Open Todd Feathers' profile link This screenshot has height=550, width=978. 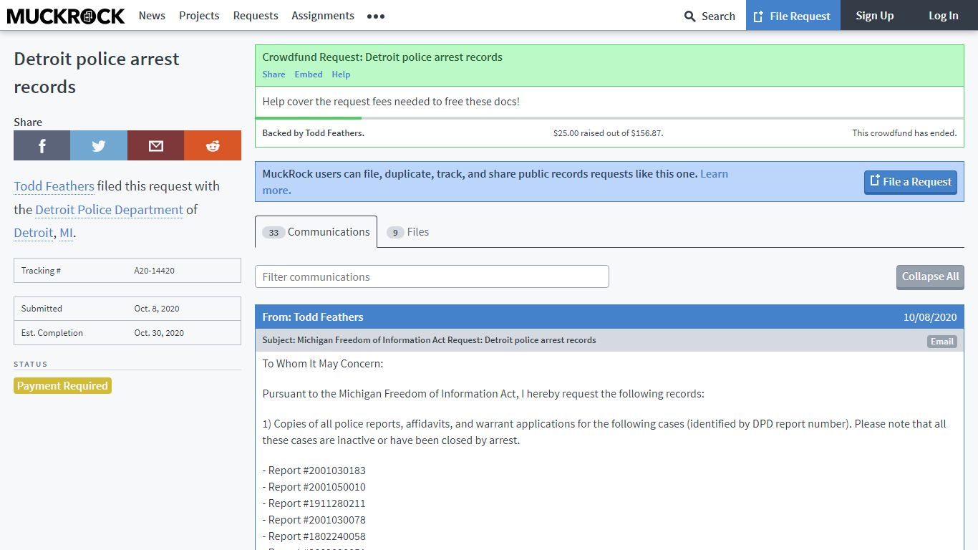click(x=54, y=186)
